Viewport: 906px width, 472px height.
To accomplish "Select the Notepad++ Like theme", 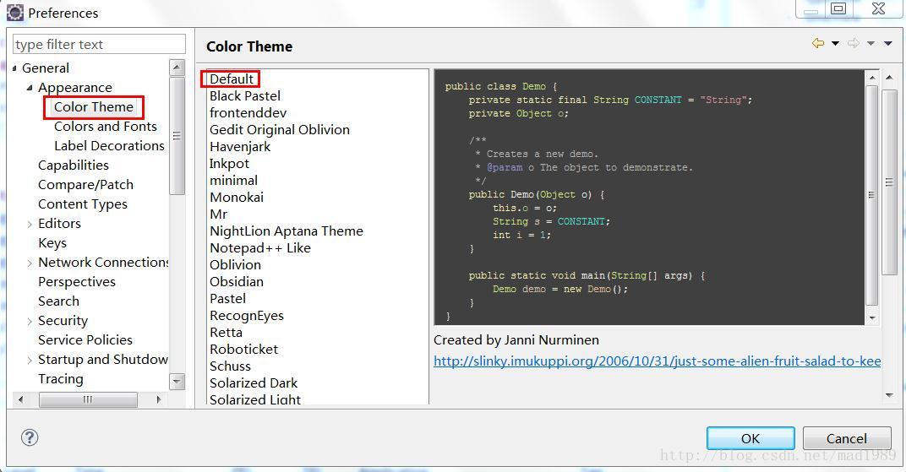I will (x=260, y=248).
